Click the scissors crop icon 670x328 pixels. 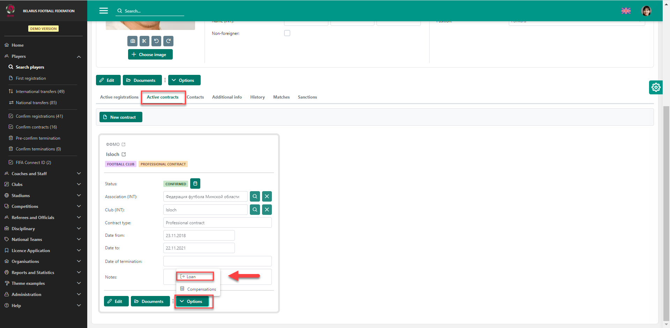click(x=144, y=41)
